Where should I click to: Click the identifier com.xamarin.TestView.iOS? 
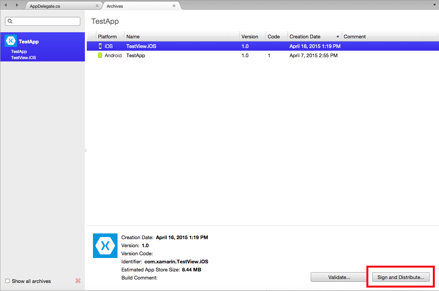(x=176, y=261)
